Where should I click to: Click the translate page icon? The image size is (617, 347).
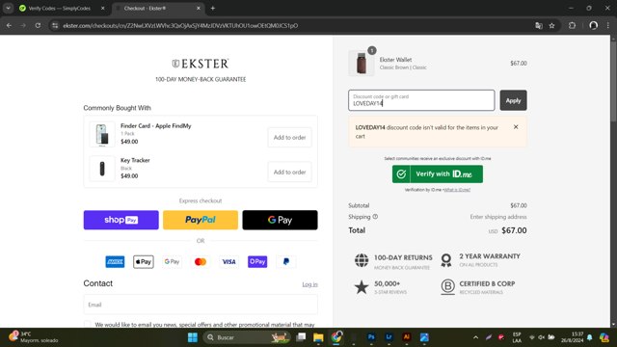click(539, 26)
